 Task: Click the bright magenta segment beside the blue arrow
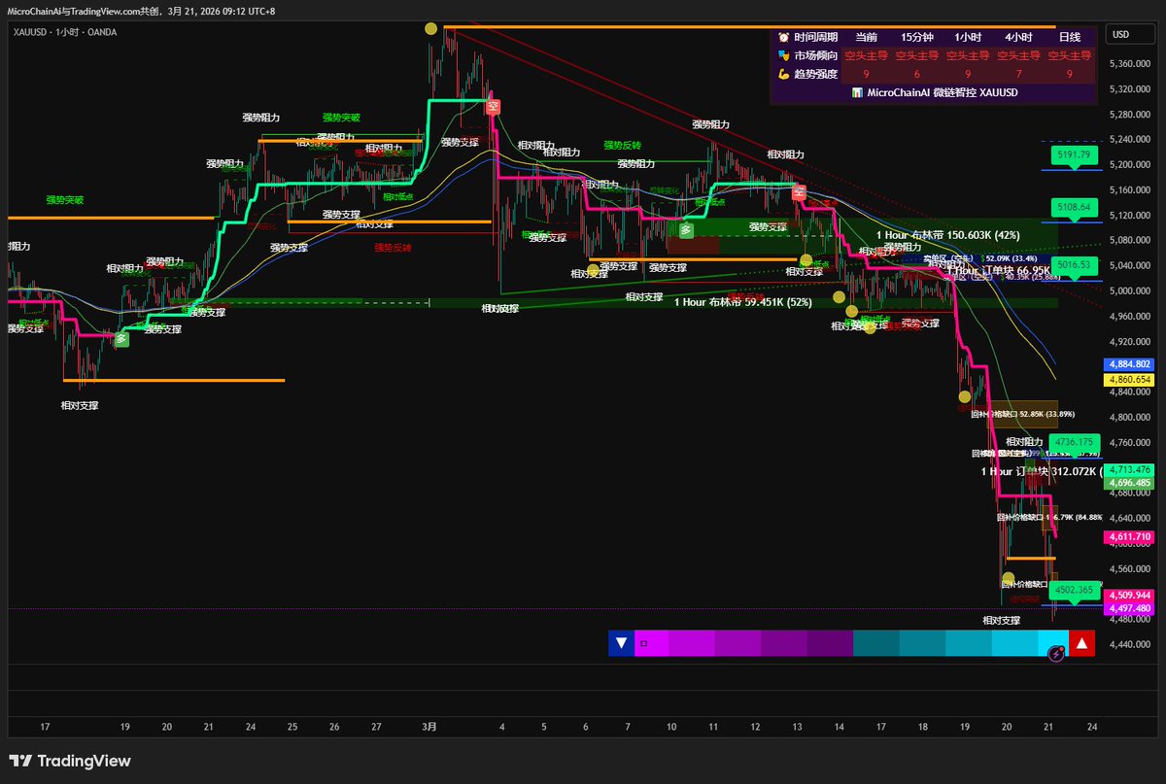651,643
